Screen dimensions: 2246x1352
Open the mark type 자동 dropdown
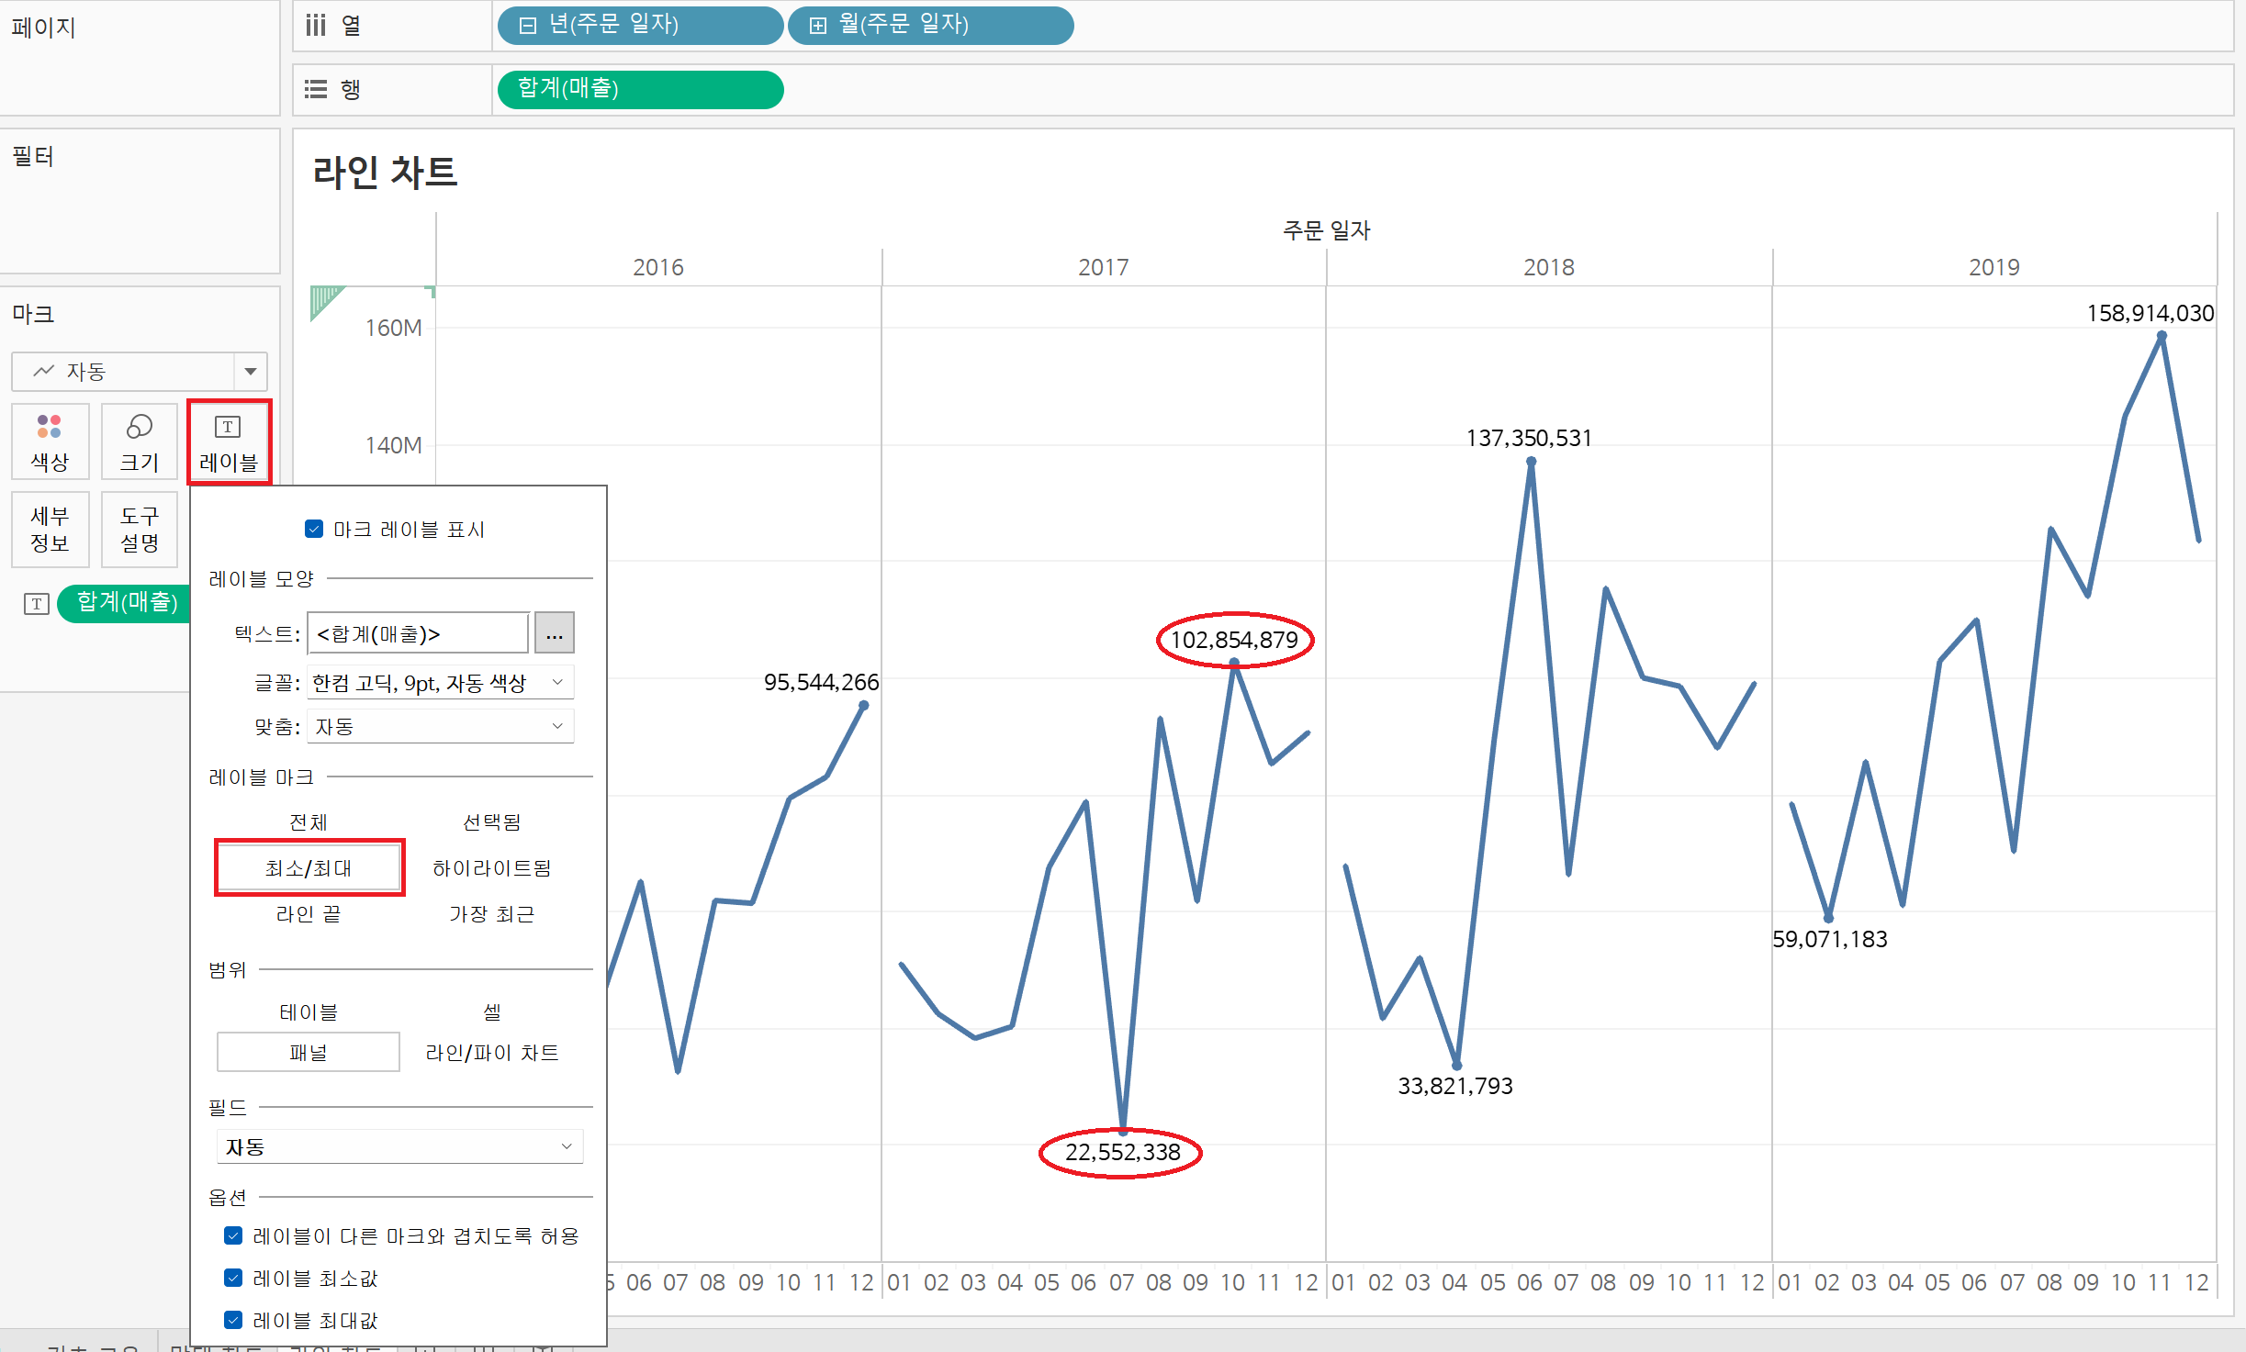click(250, 372)
